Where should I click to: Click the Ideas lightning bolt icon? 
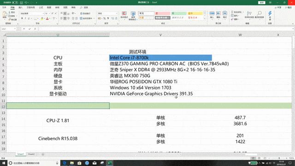270,13
